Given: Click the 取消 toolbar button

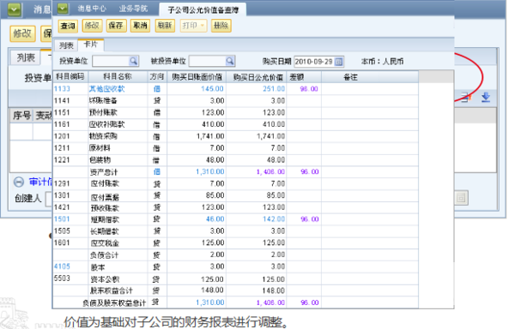Looking at the screenshot, I should point(140,26).
